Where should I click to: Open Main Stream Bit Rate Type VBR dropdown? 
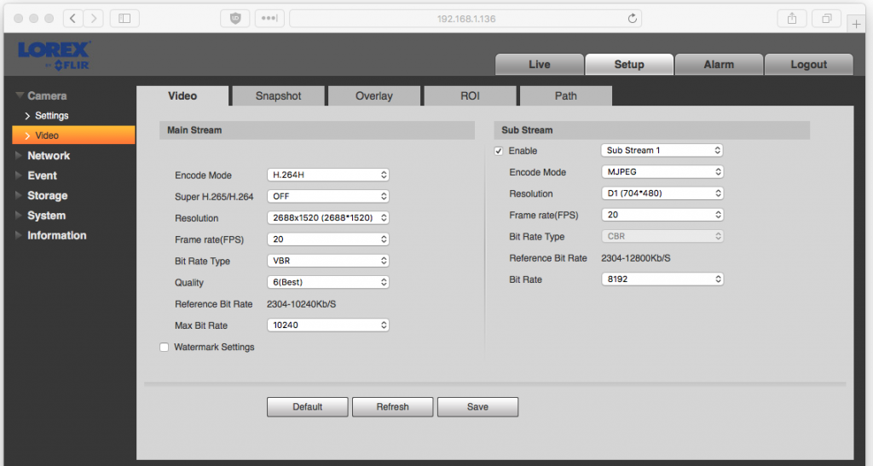[x=328, y=261]
